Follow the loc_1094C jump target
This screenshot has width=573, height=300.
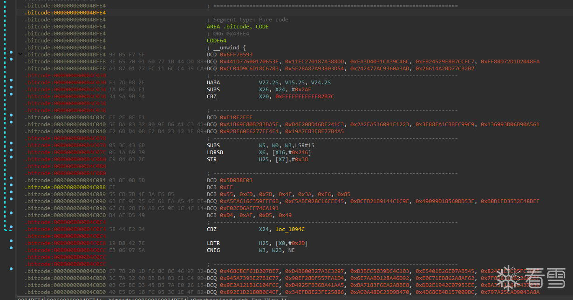pyautogui.click(x=290, y=229)
